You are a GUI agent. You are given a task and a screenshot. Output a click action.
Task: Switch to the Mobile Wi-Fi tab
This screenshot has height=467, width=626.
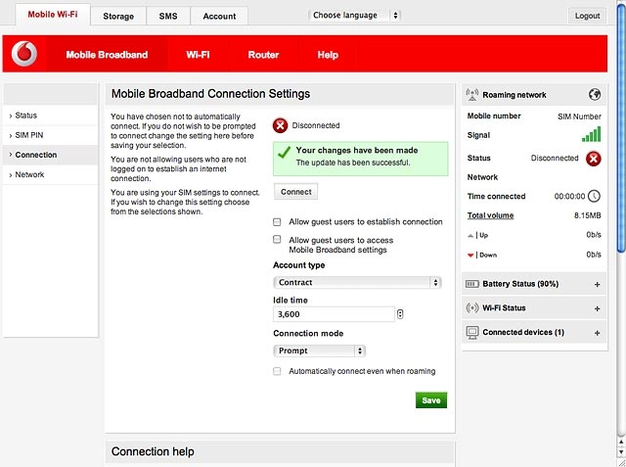pos(53,15)
